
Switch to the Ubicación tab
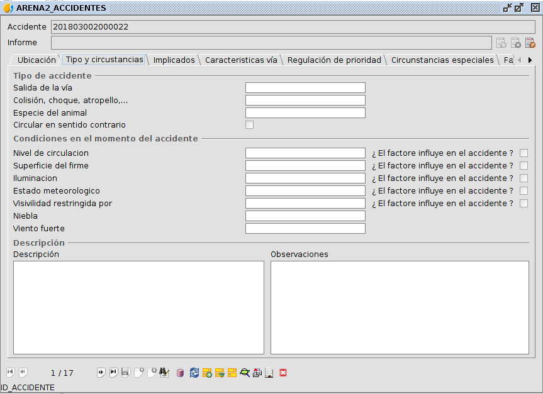coord(36,60)
